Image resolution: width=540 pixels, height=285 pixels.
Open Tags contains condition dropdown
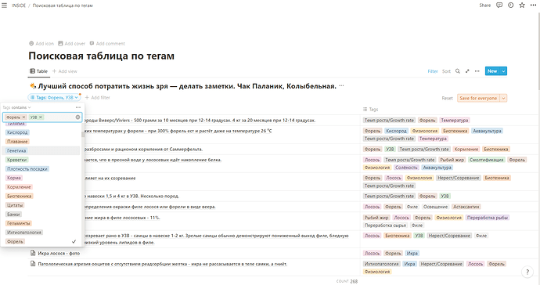click(x=16, y=107)
